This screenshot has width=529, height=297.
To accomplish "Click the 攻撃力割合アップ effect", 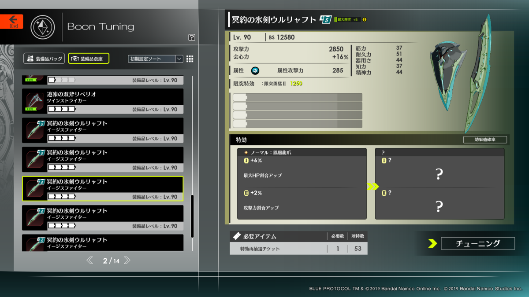I will (x=261, y=208).
